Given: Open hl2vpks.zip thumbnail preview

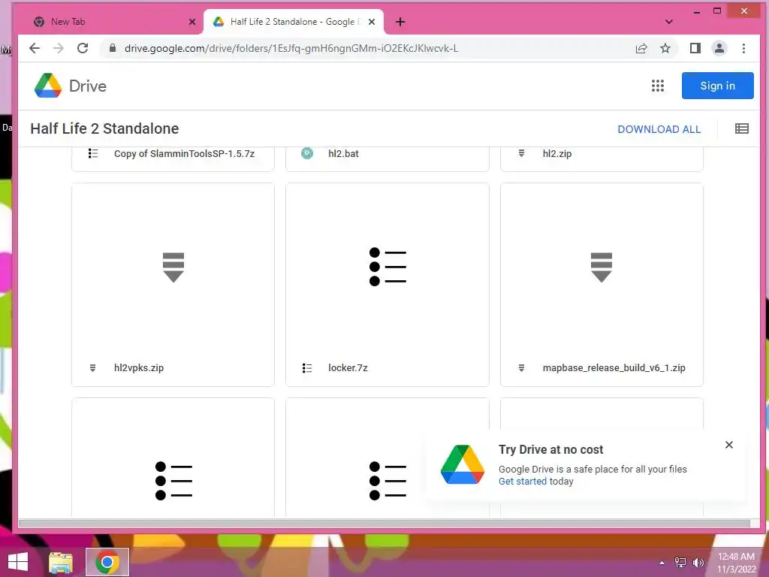Looking at the screenshot, I should click(173, 267).
